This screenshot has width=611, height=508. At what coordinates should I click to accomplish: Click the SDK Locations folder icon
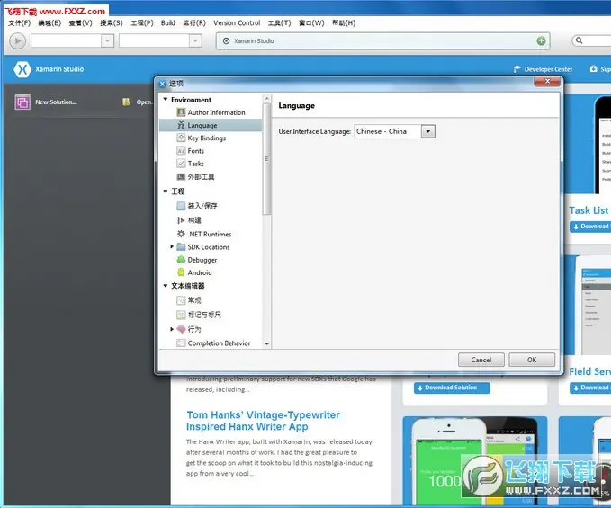[181, 246]
